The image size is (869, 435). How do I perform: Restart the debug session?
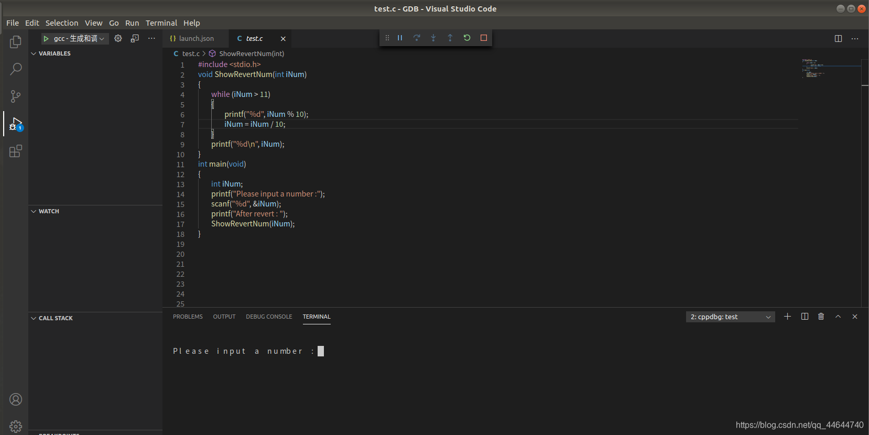tap(467, 38)
